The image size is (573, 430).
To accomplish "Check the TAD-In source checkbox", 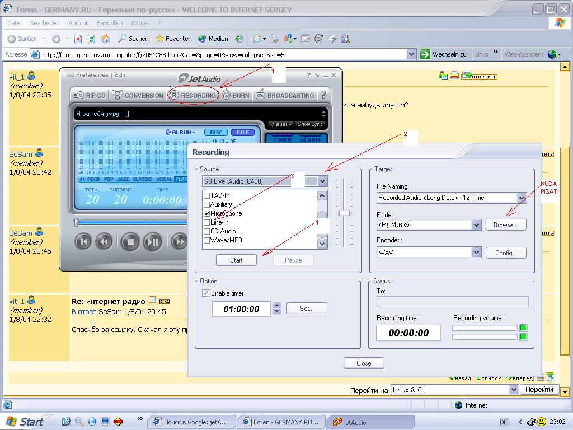I will tap(206, 195).
